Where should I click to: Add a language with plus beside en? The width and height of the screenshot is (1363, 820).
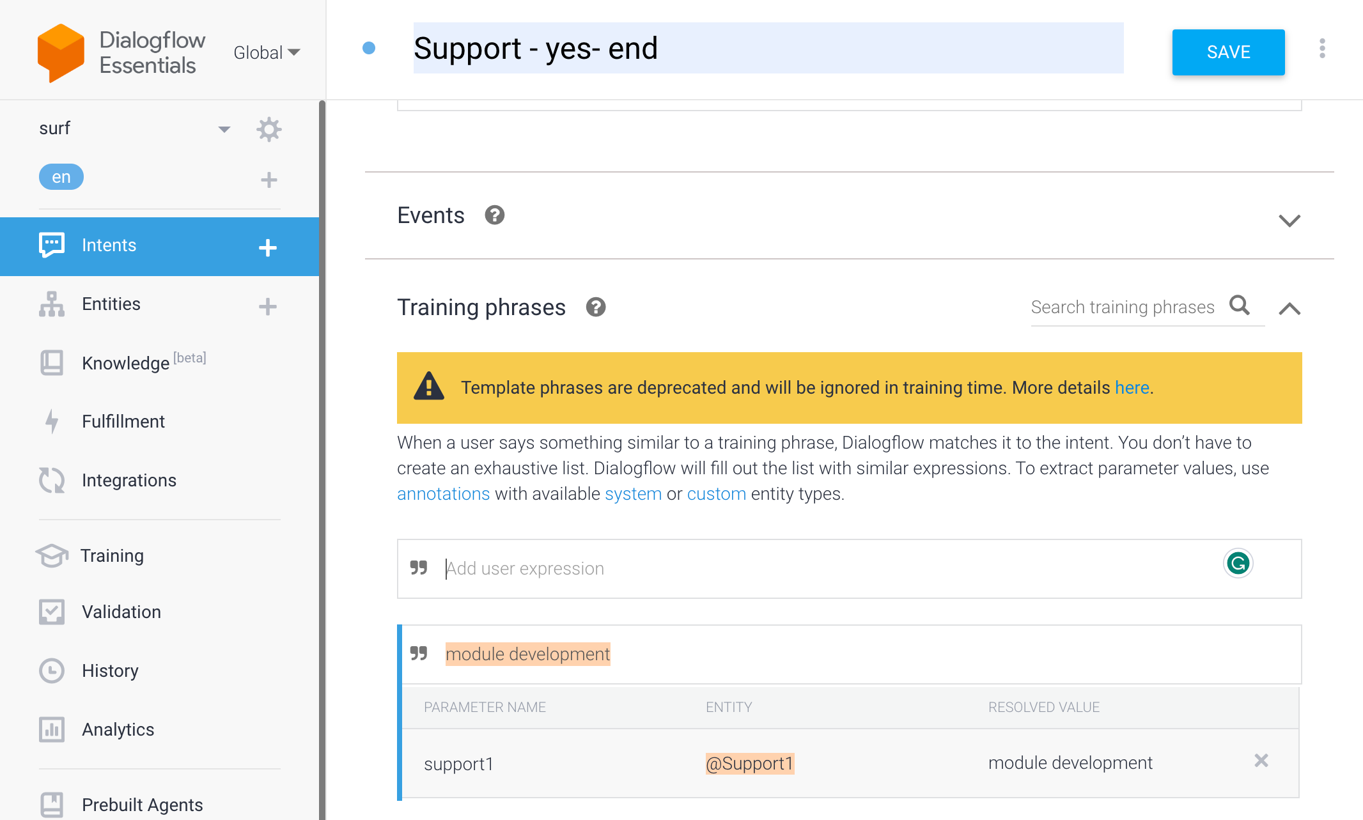coord(269,180)
